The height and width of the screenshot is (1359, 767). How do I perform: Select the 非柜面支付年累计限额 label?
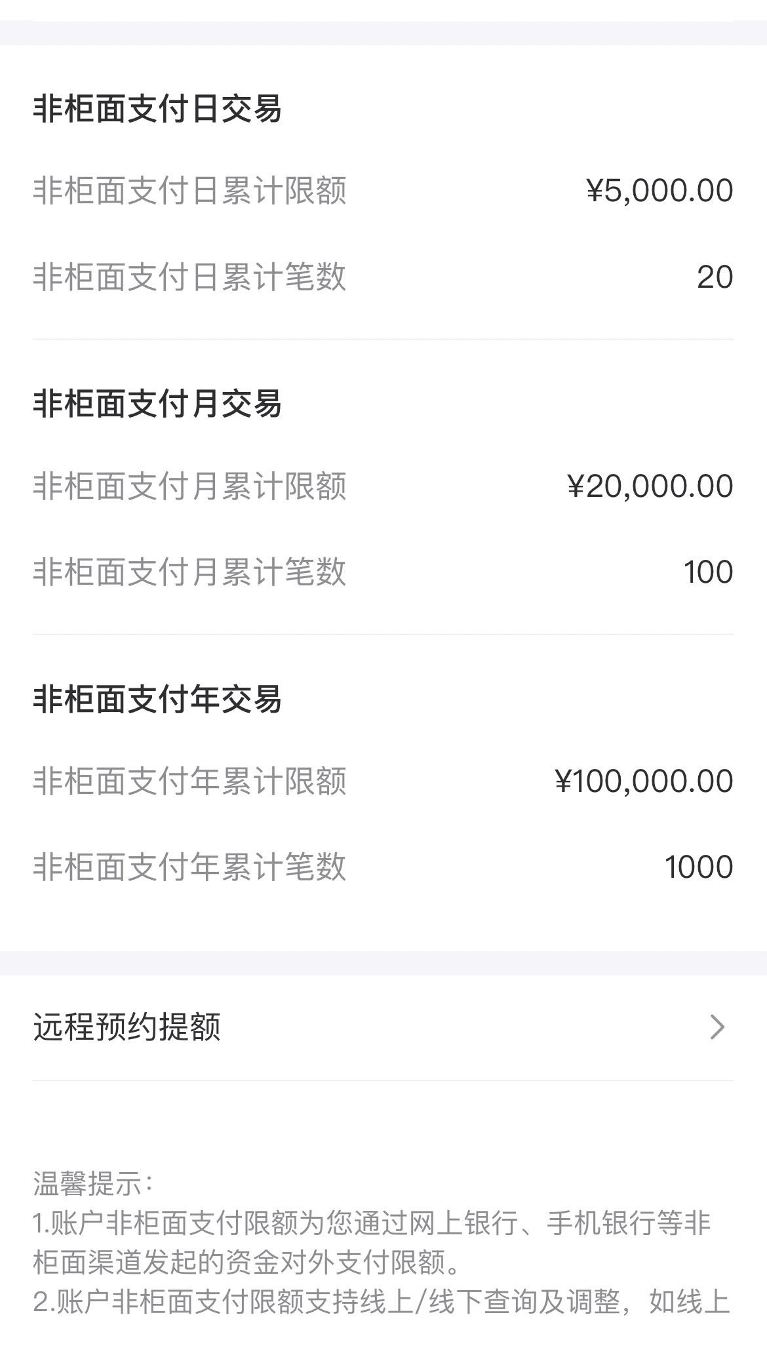click(189, 781)
